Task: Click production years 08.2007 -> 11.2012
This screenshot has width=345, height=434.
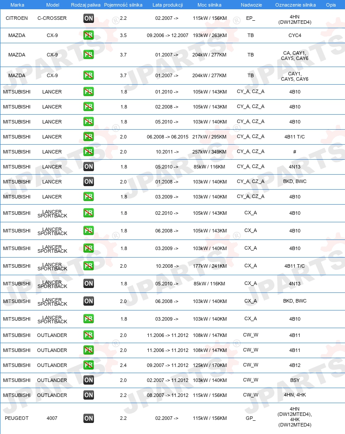Action: 168,395
